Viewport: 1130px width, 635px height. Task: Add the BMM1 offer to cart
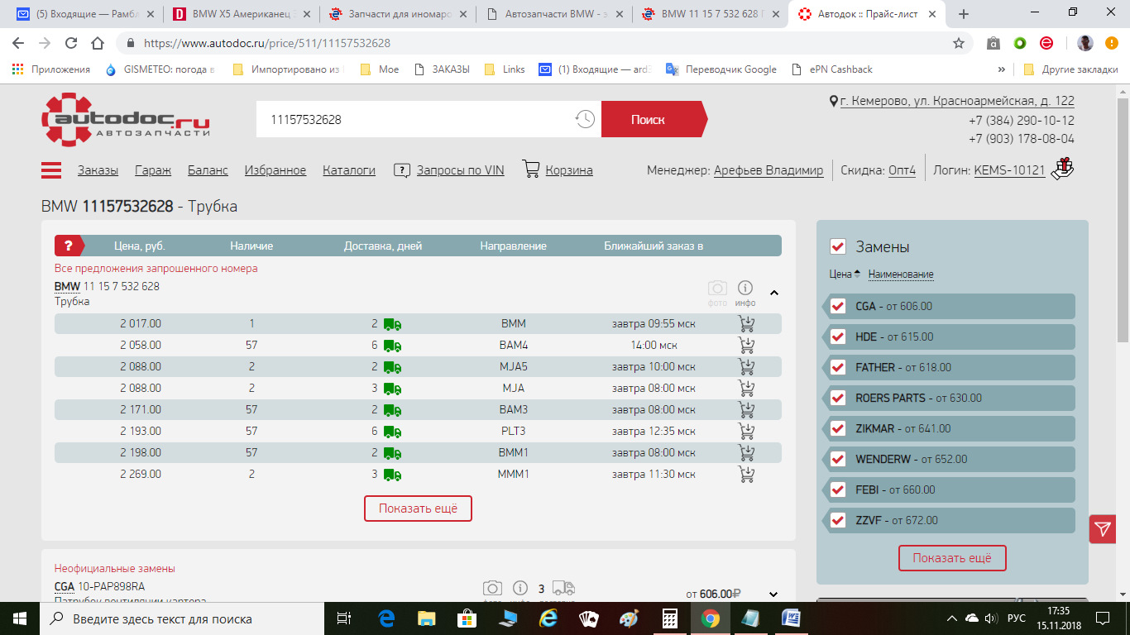(x=746, y=452)
